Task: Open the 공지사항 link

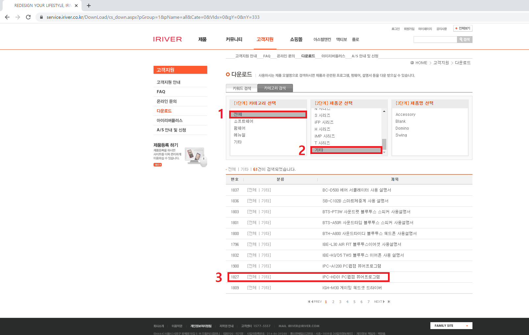Action: pyautogui.click(x=442, y=29)
